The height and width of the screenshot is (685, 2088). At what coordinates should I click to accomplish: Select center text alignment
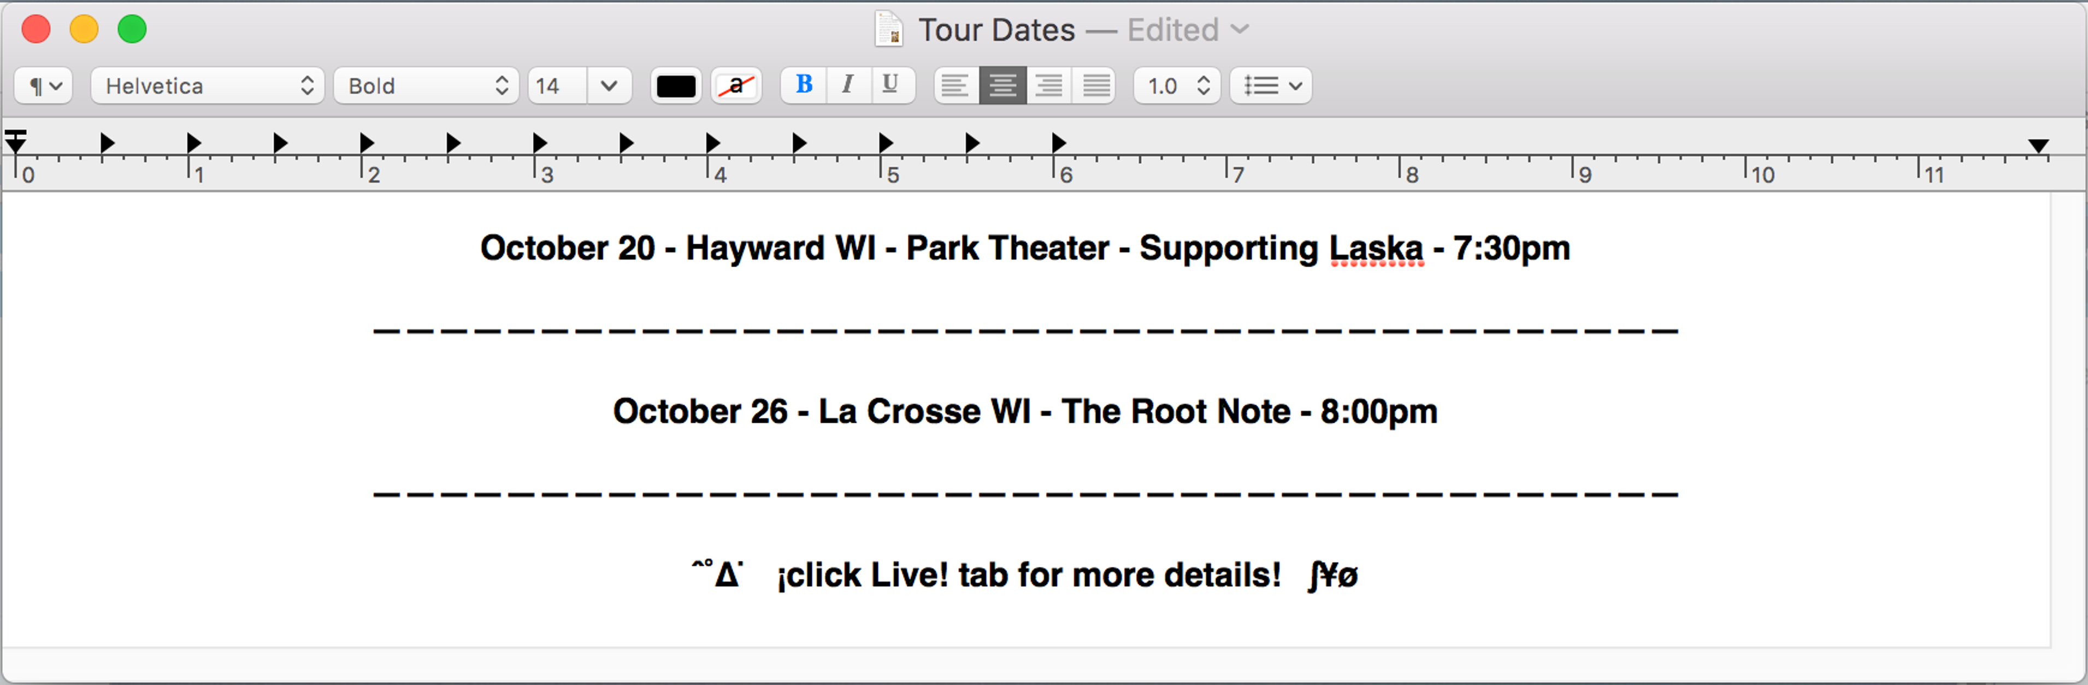pyautogui.click(x=1002, y=85)
